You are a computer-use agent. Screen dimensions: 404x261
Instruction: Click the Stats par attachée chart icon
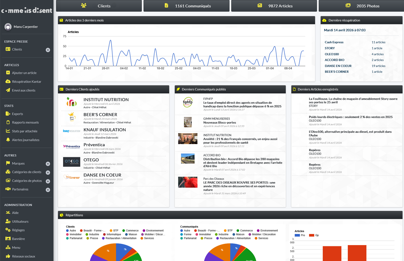click(x=8, y=131)
